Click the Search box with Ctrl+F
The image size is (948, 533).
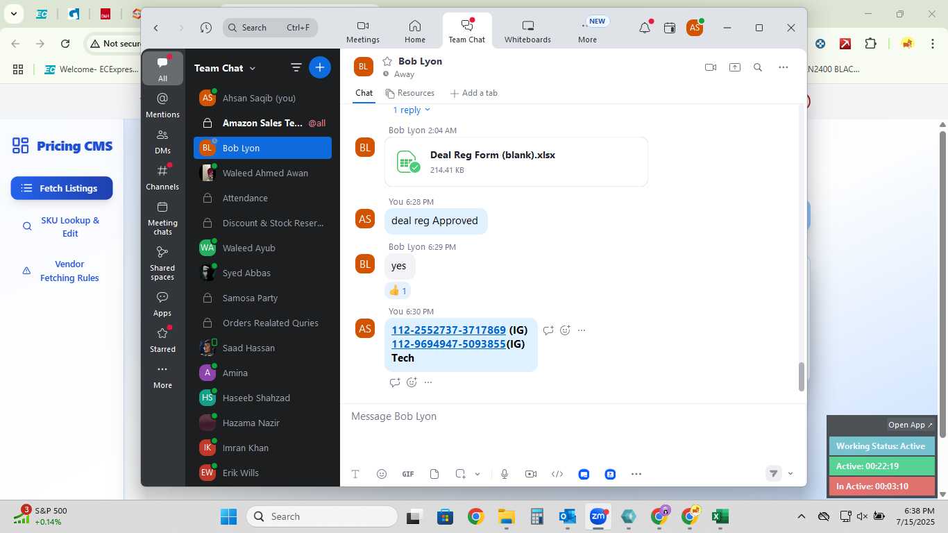click(x=271, y=28)
